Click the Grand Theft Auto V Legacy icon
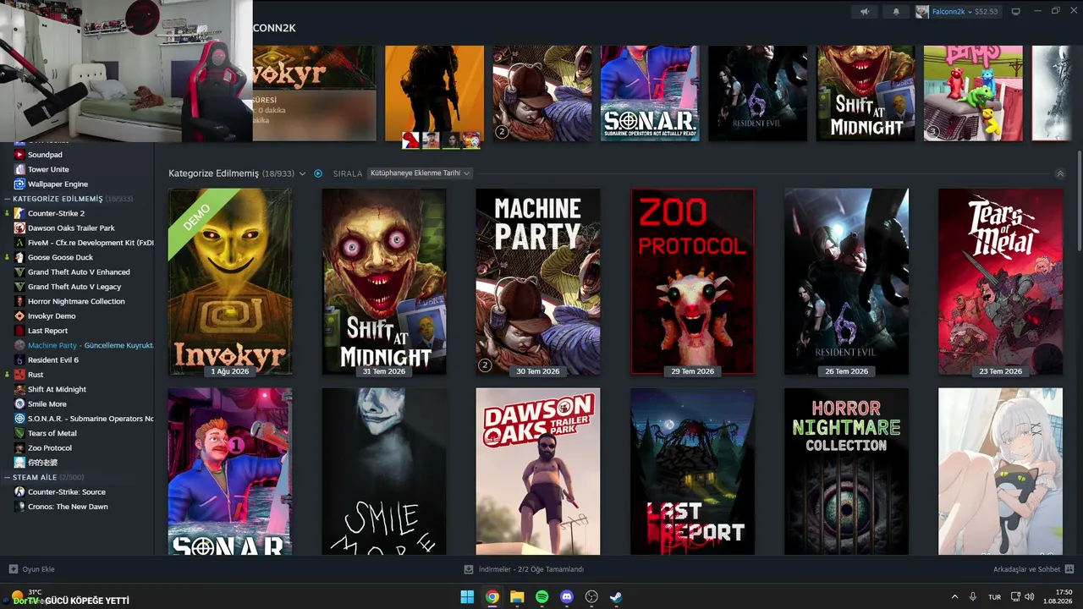Viewport: 1083px width, 609px height. tap(19, 287)
